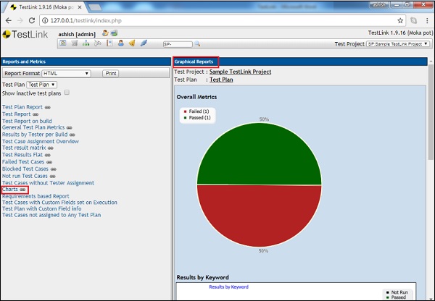The width and height of the screenshot is (435, 301).
Task: Enable Show inactive test plans checkbox
Action: 67,93
